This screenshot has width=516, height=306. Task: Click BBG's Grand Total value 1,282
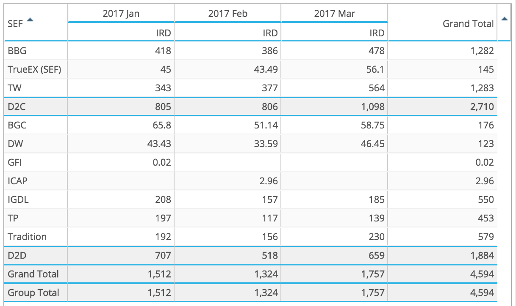pyautogui.click(x=482, y=51)
